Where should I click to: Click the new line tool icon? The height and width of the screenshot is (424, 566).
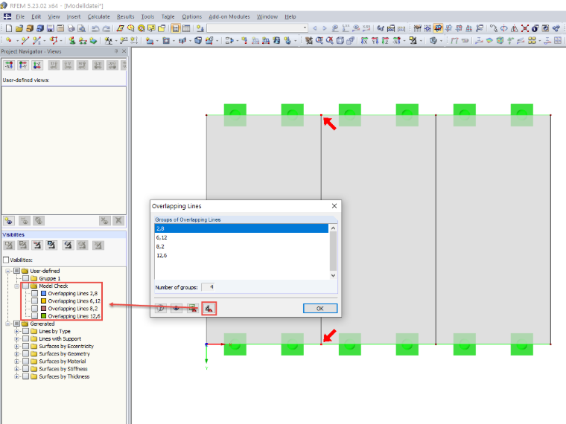click(25, 40)
